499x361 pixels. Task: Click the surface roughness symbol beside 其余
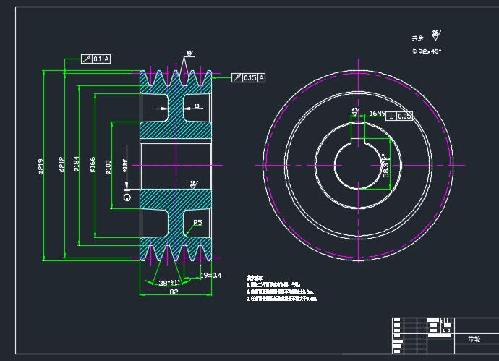coord(436,35)
